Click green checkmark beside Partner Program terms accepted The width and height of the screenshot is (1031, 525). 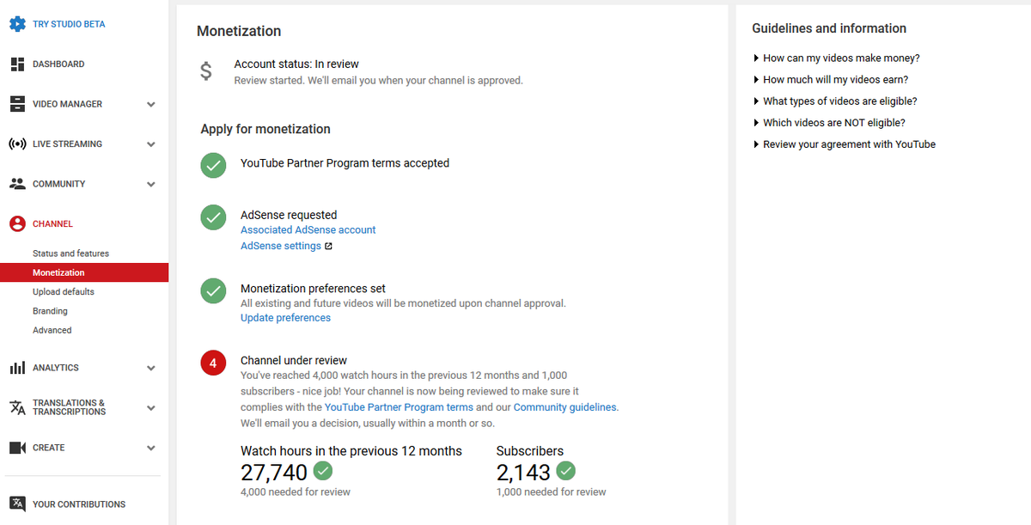(213, 165)
